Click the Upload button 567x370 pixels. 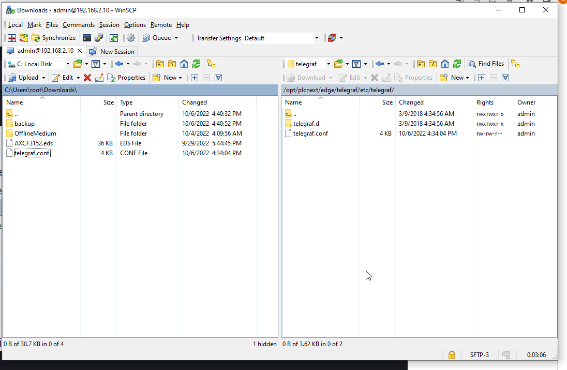(23, 78)
